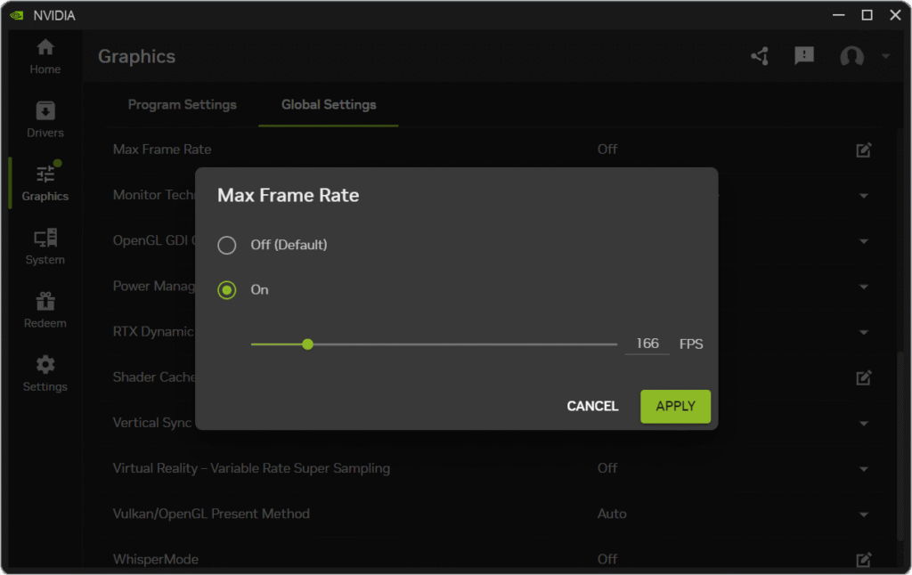
Task: Click the Auto value for Vulkan/OpenGL
Action: click(x=612, y=514)
